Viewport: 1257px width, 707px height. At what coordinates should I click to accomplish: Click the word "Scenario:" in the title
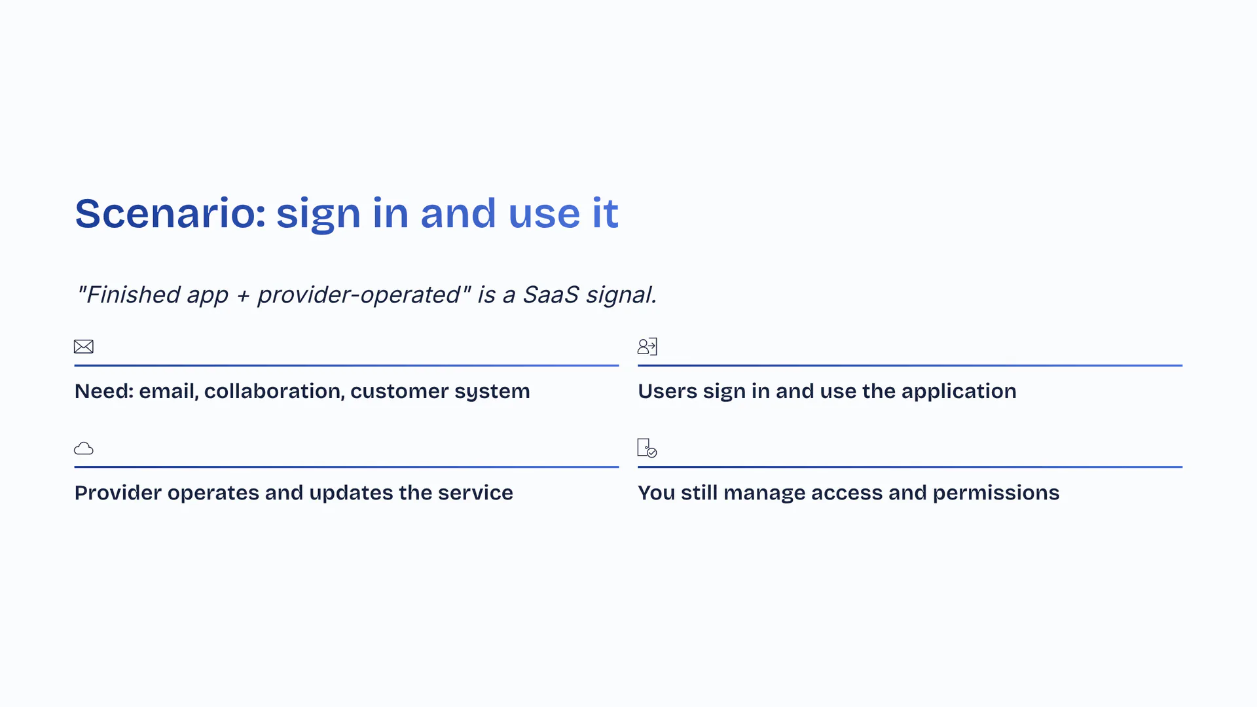(x=170, y=213)
